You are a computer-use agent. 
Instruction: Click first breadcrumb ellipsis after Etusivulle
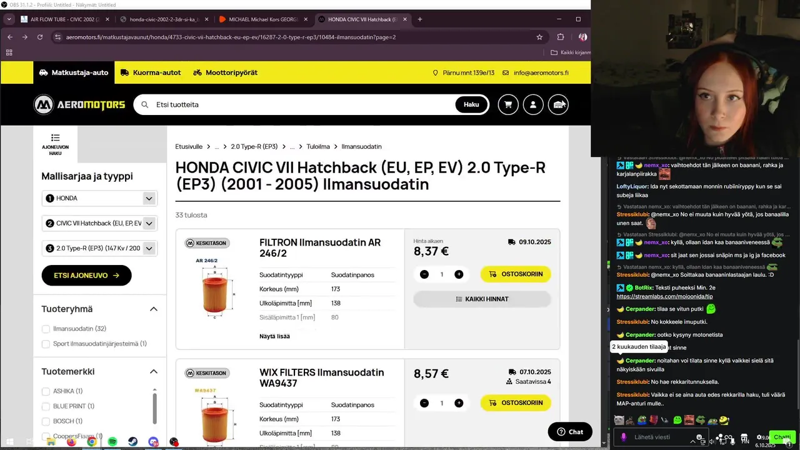coord(217,147)
